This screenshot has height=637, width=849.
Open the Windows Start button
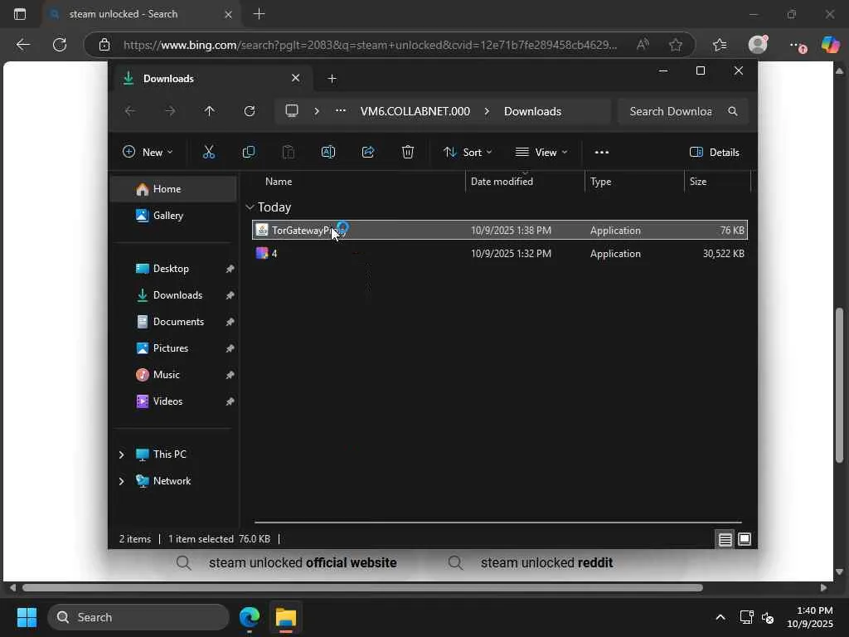point(27,617)
